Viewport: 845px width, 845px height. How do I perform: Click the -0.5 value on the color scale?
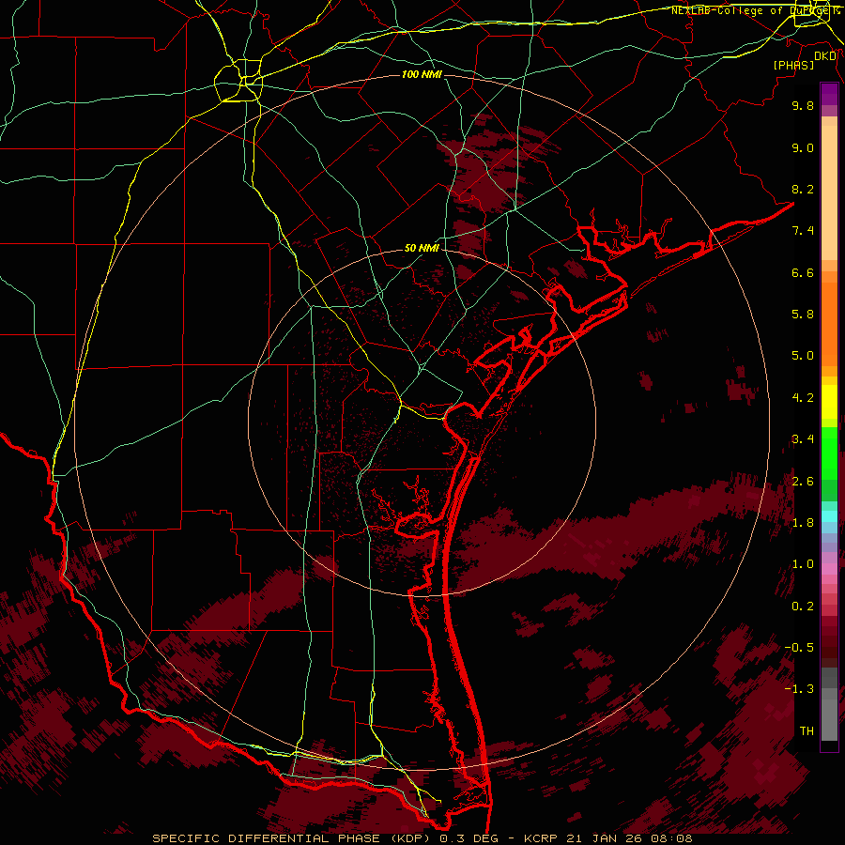[799, 648]
